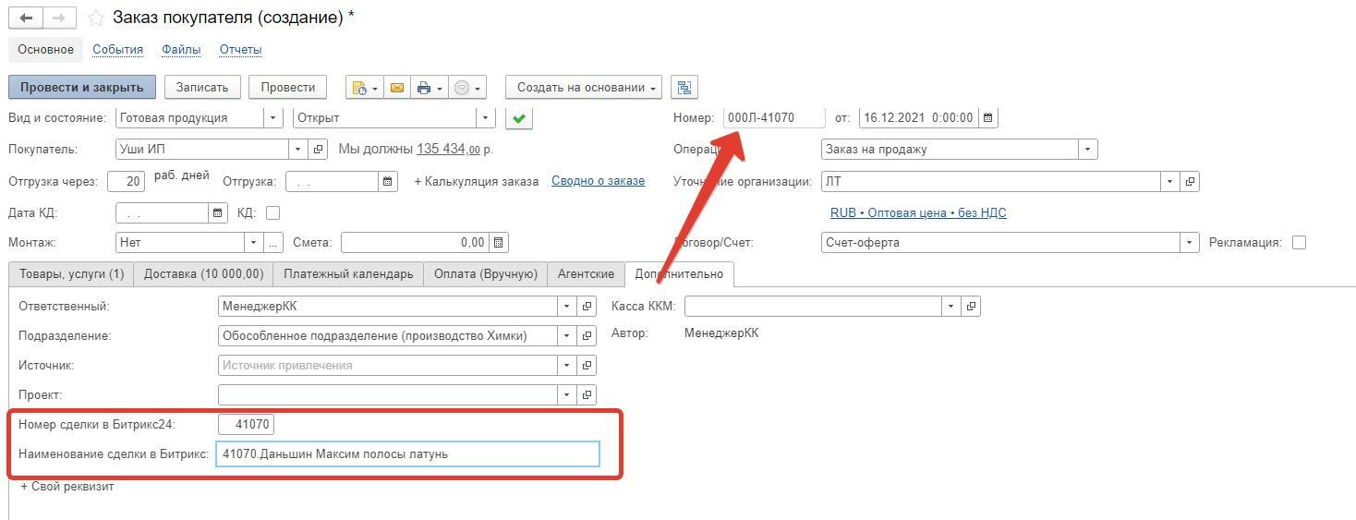Add the order to favorites with the star
Image resolution: width=1356 pixels, height=520 pixels.
click(95, 18)
